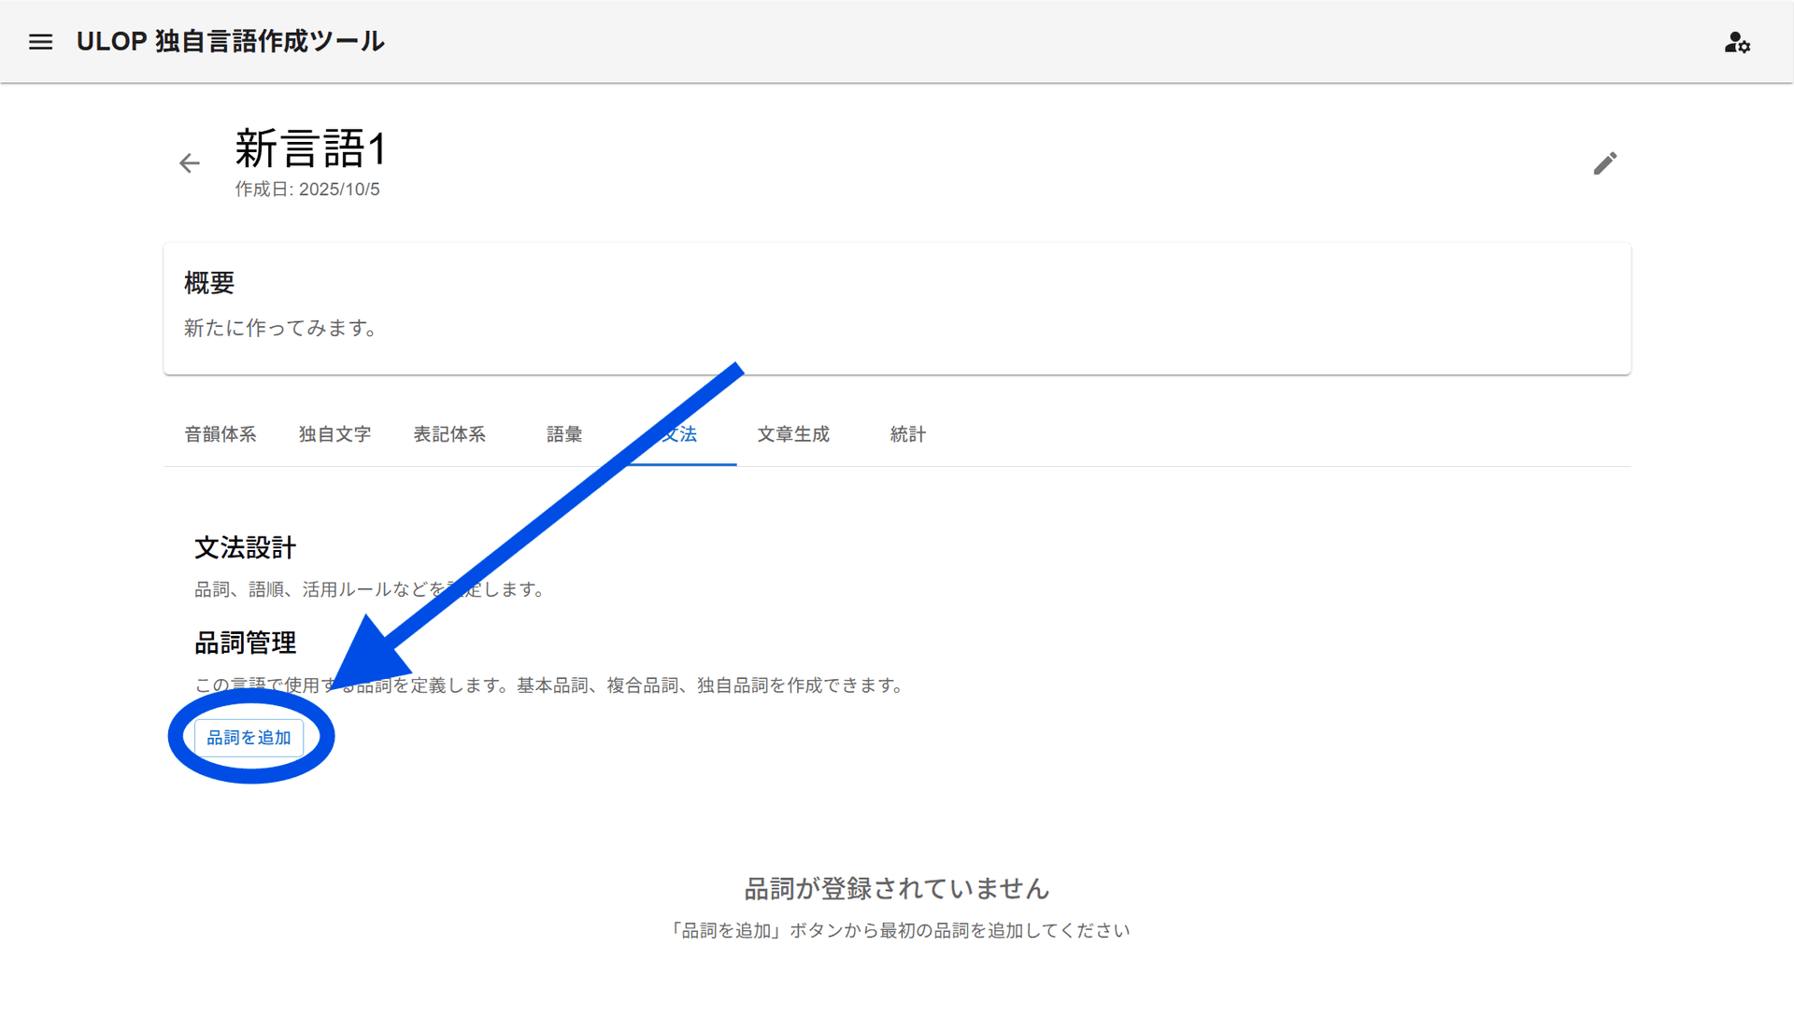This screenshot has width=1794, height=1017.
Task: View the 統計 tab
Action: (x=907, y=434)
